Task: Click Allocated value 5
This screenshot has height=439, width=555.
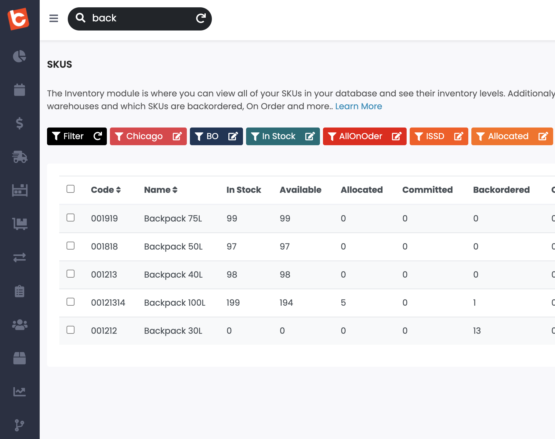Action: [x=343, y=303]
